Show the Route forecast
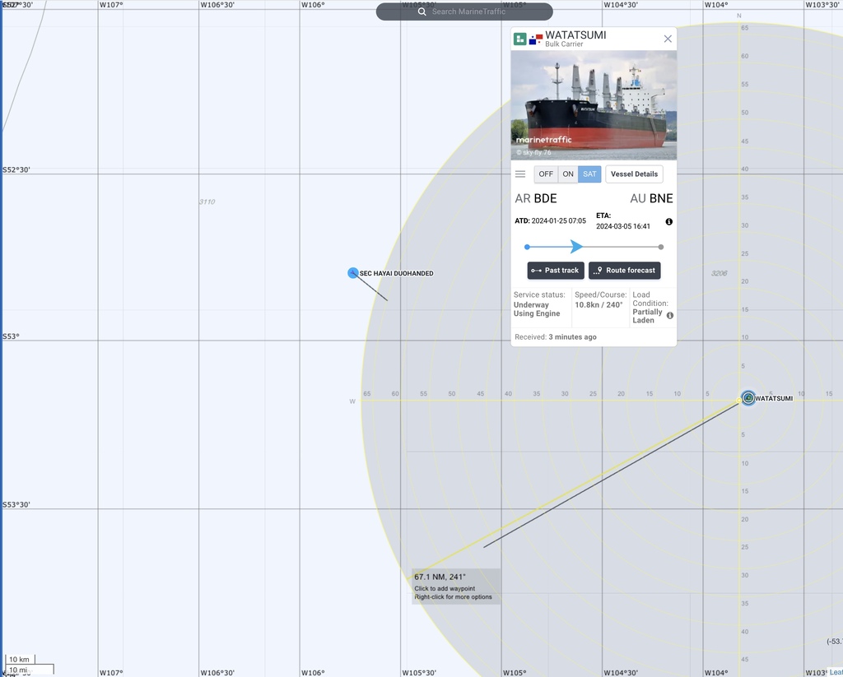Image resolution: width=843 pixels, height=677 pixels. pyautogui.click(x=625, y=271)
